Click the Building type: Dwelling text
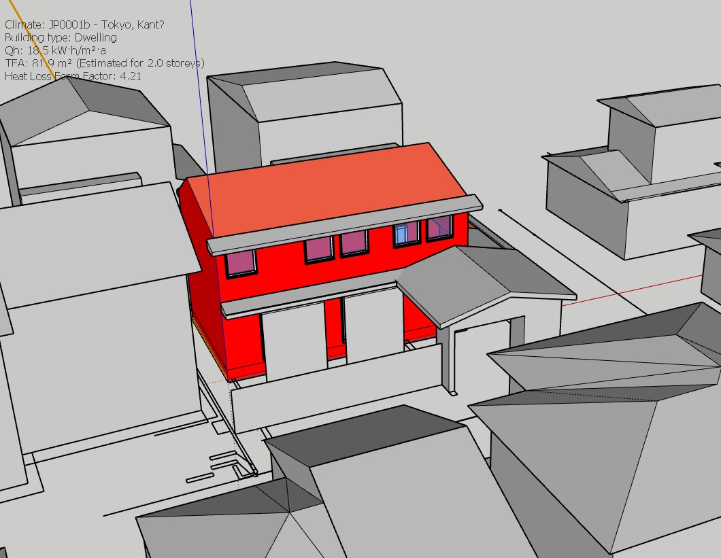This screenshot has height=558, width=721. coord(61,37)
